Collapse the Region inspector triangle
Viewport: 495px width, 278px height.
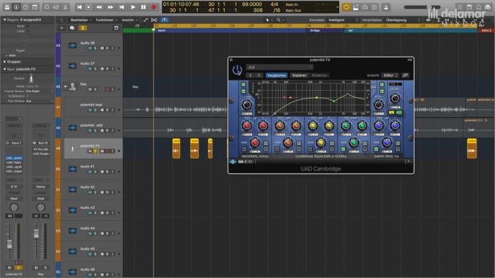coord(5,20)
